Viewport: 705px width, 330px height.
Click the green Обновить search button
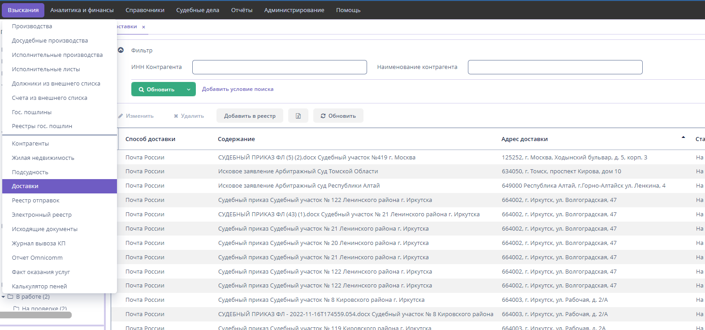pos(157,90)
